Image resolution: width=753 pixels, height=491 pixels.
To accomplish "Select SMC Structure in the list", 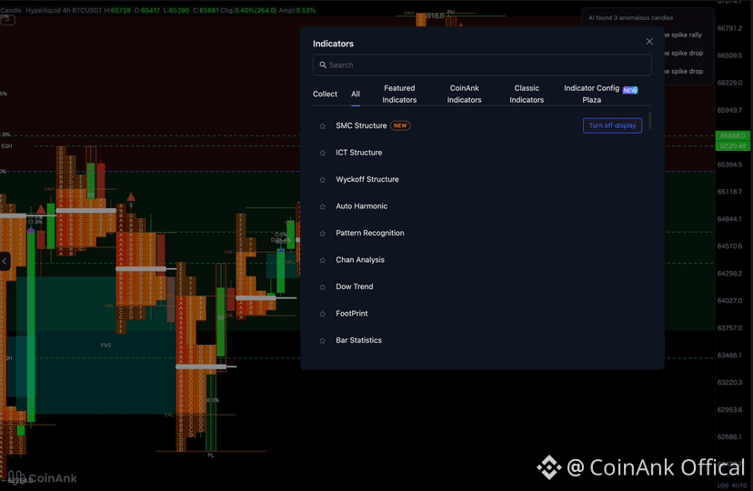I will pos(361,125).
